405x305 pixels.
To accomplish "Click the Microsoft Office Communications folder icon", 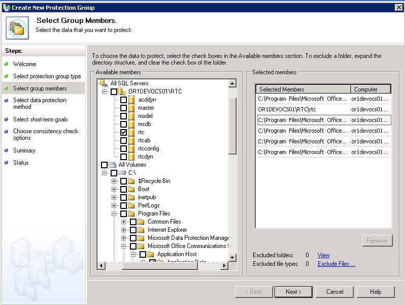I will click(141, 246).
